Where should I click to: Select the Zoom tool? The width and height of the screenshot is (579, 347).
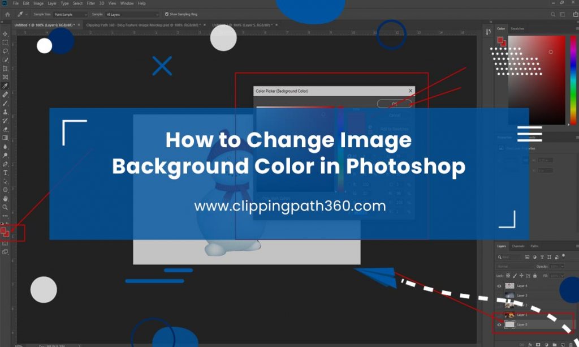pos(5,207)
